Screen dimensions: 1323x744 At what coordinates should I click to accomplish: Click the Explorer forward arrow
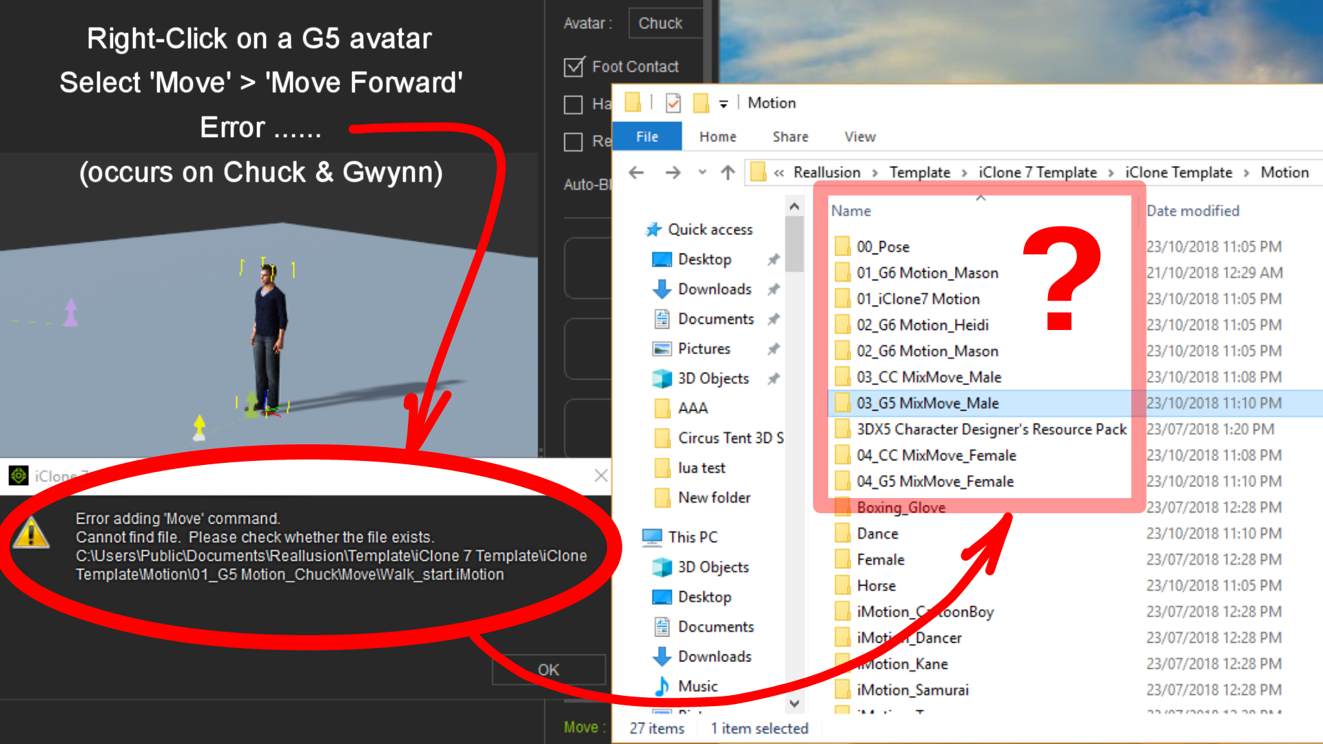click(x=673, y=172)
